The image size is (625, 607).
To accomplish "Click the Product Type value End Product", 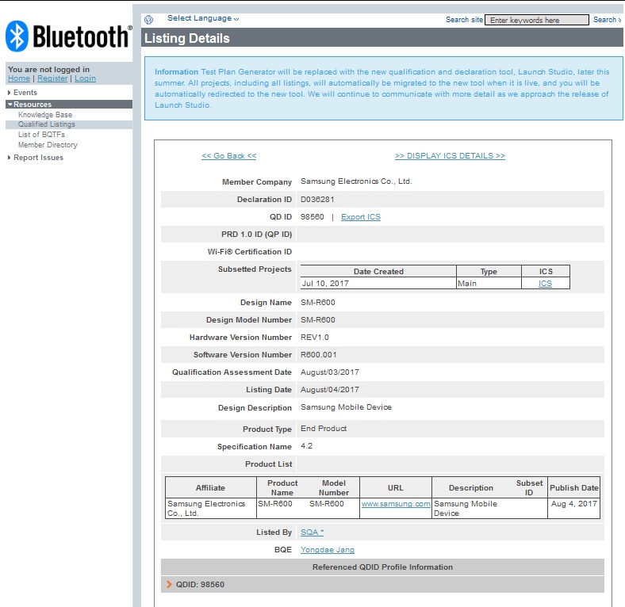I will pyautogui.click(x=324, y=429).
